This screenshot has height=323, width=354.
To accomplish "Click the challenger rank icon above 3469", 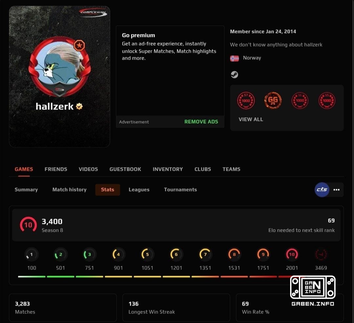I will (x=321, y=254).
